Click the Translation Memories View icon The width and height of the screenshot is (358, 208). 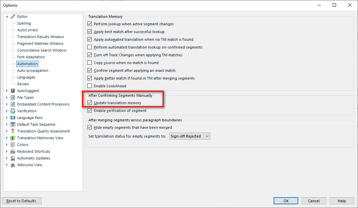pos(13,138)
